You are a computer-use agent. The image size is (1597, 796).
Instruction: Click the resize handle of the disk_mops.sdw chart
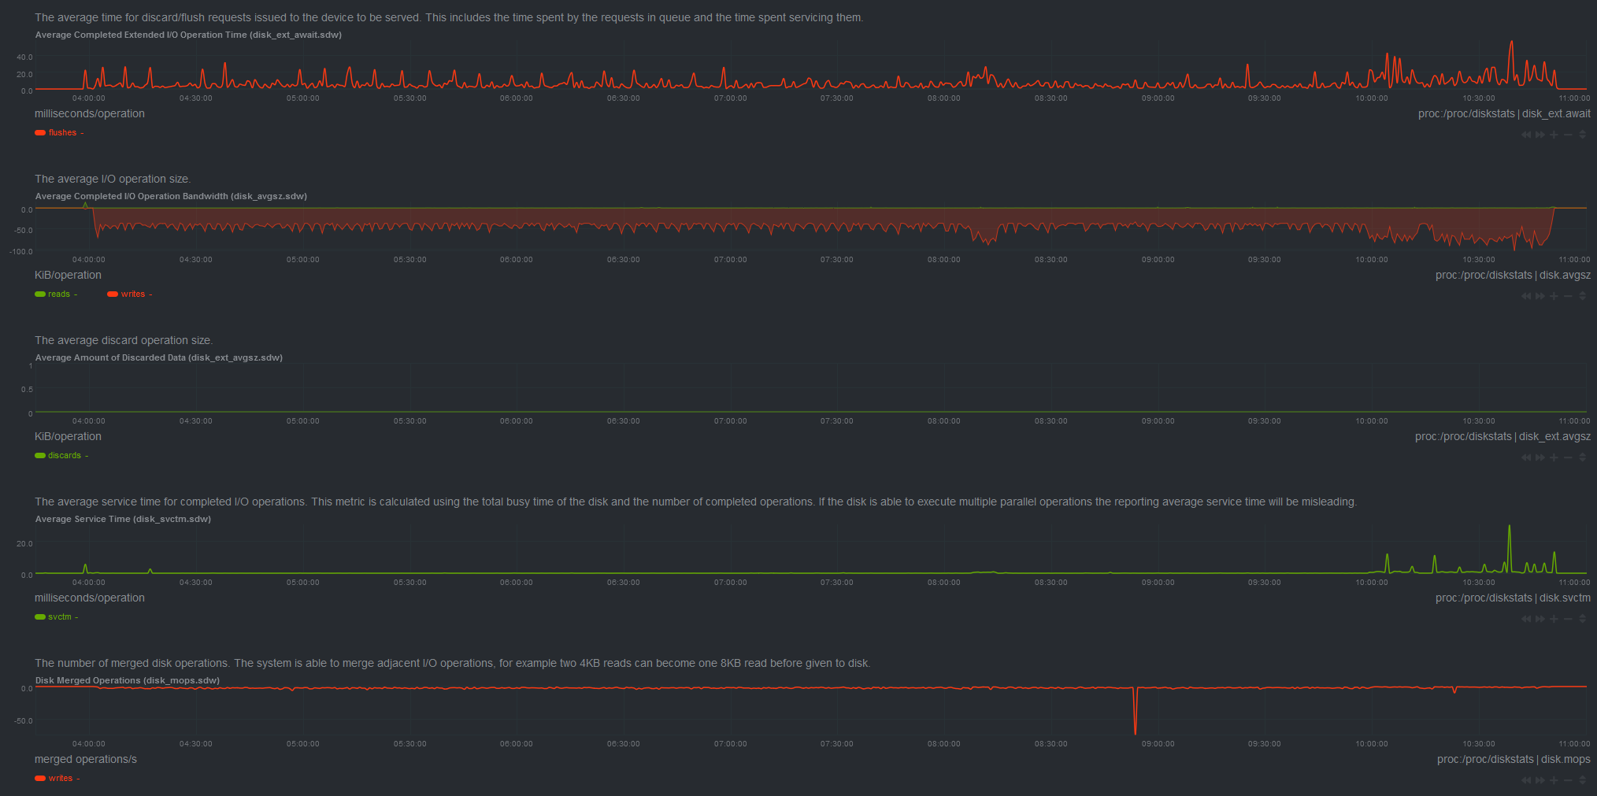1582,780
